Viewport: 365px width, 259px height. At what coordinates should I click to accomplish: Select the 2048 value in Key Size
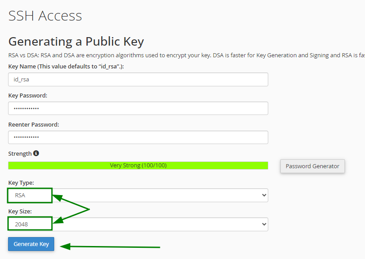pyautogui.click(x=21, y=225)
